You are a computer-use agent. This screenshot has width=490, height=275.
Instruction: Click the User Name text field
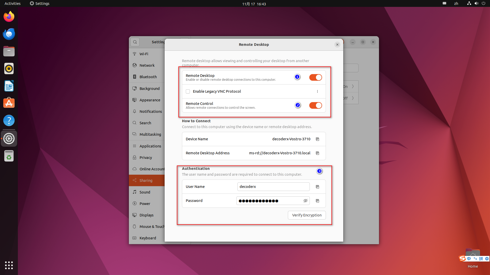pos(273,187)
